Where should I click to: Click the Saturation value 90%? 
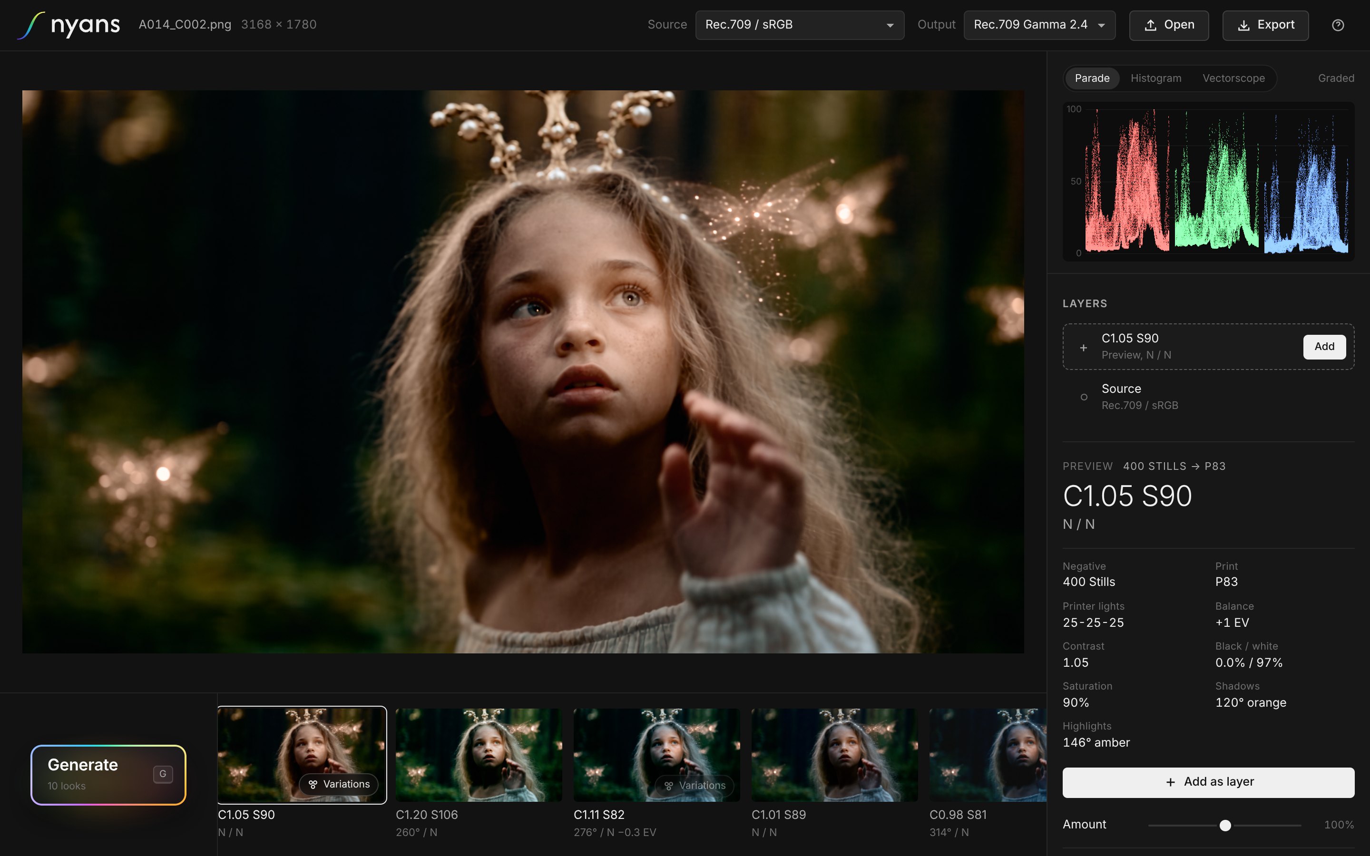[x=1076, y=702]
